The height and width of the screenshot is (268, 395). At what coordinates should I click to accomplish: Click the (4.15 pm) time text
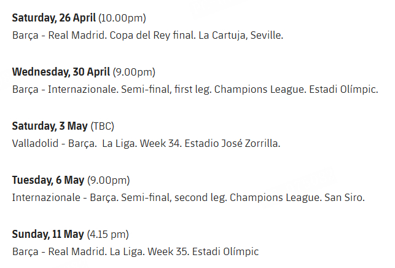(x=108, y=234)
